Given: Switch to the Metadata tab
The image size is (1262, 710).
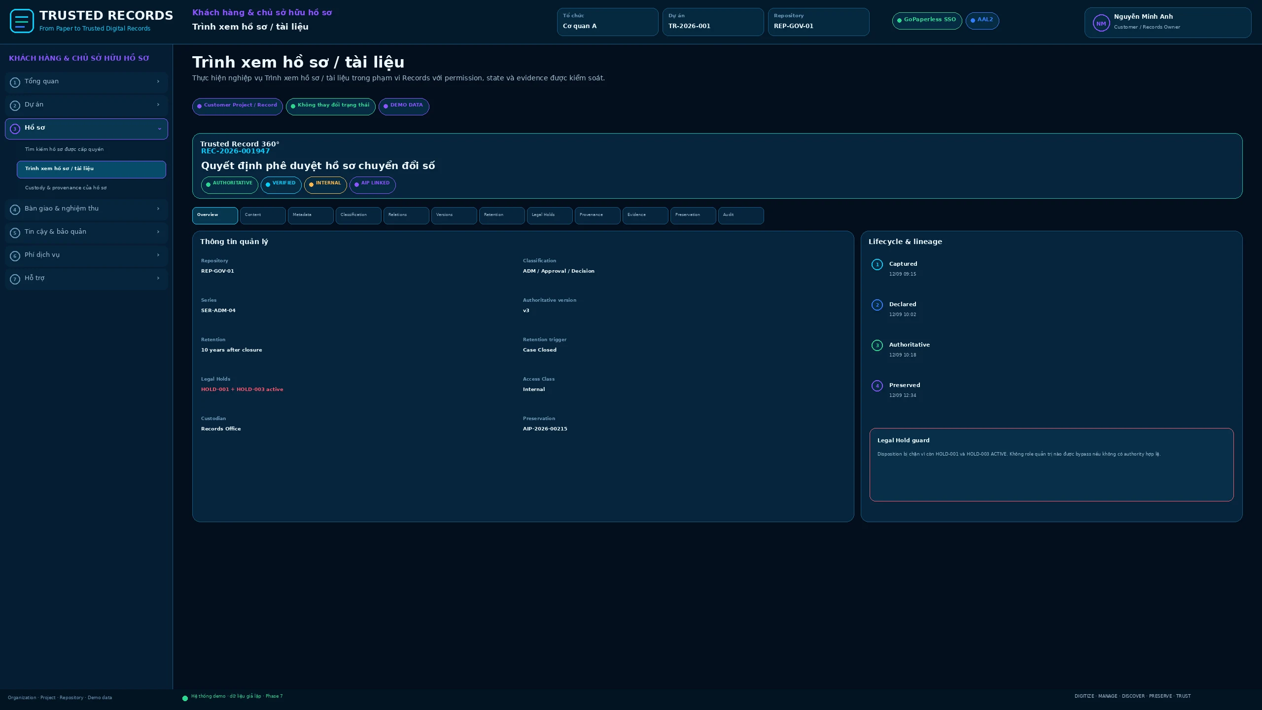Looking at the screenshot, I should click(311, 215).
